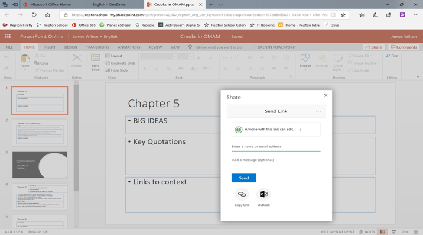
Task: Select slide 3 thumbnail CROOKS in OMAM
Action: click(x=40, y=165)
